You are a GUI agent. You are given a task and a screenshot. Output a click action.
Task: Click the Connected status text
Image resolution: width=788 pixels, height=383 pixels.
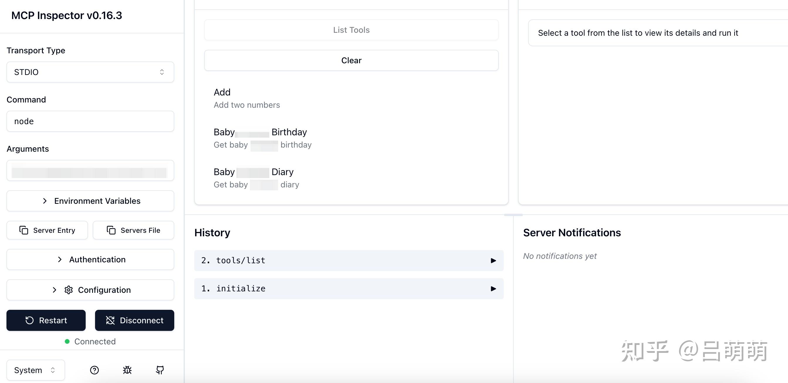pyautogui.click(x=95, y=341)
